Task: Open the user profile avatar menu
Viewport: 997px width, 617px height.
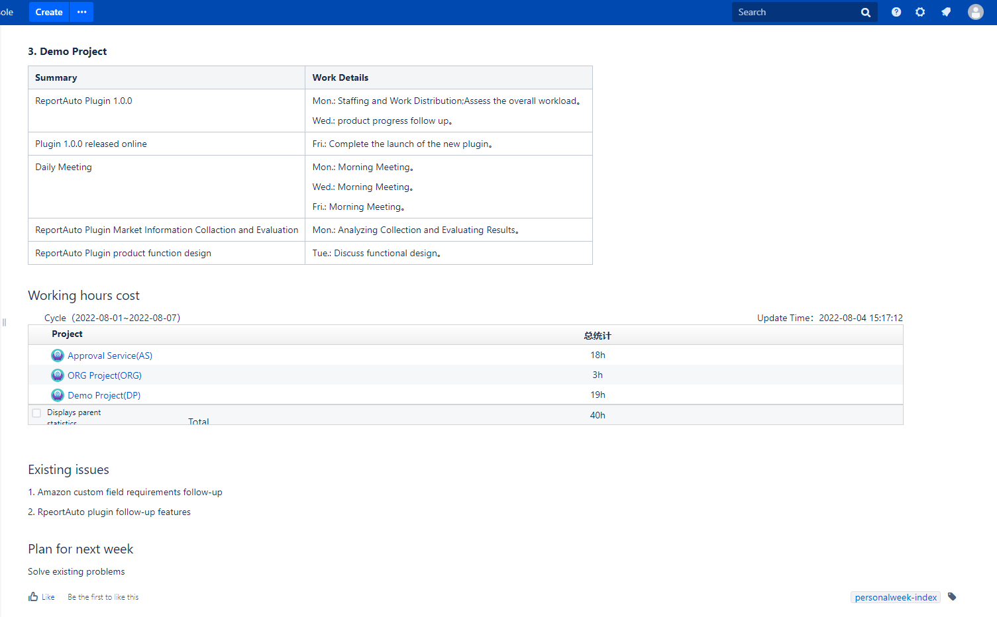Action: click(x=975, y=12)
